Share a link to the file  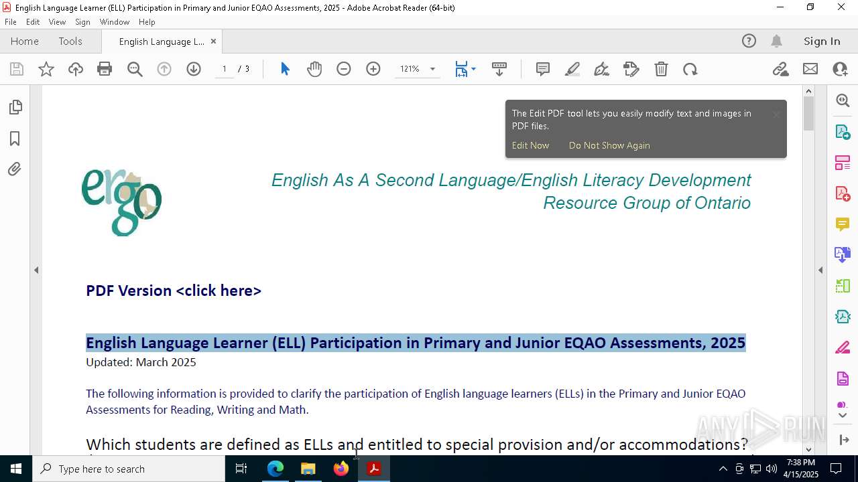point(780,69)
